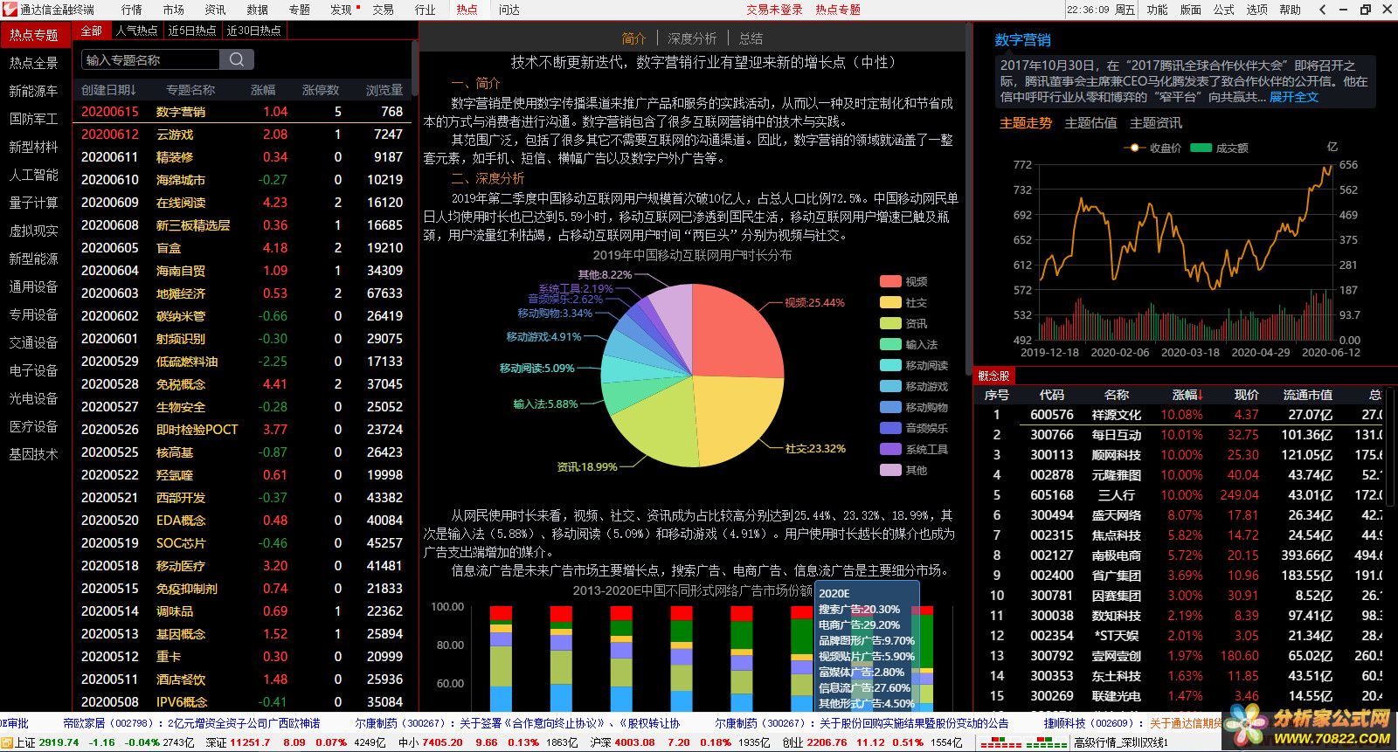1398x752 pixels.
Task: Toggle the 收盘价 line series legend
Action: [x=1153, y=148]
